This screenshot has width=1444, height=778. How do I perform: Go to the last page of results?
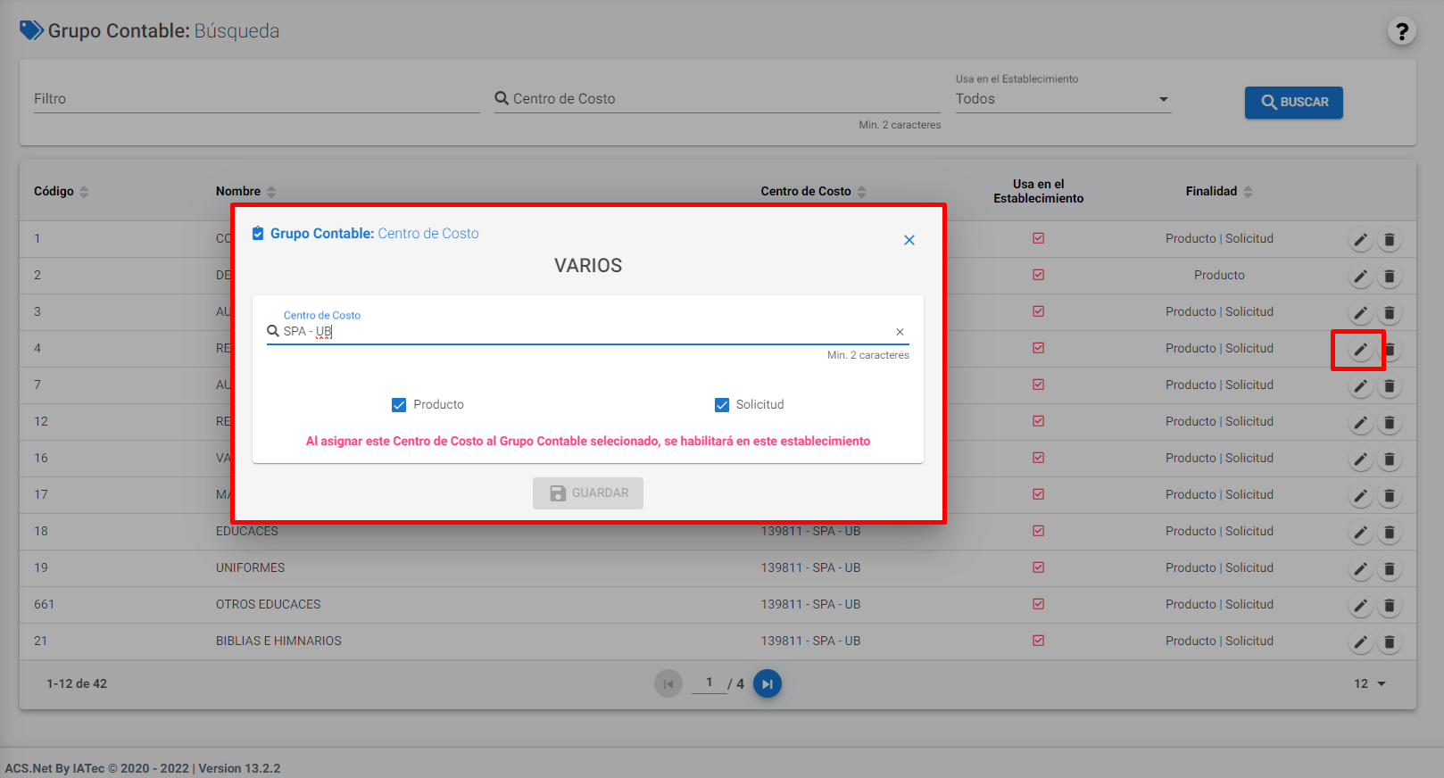(x=768, y=684)
